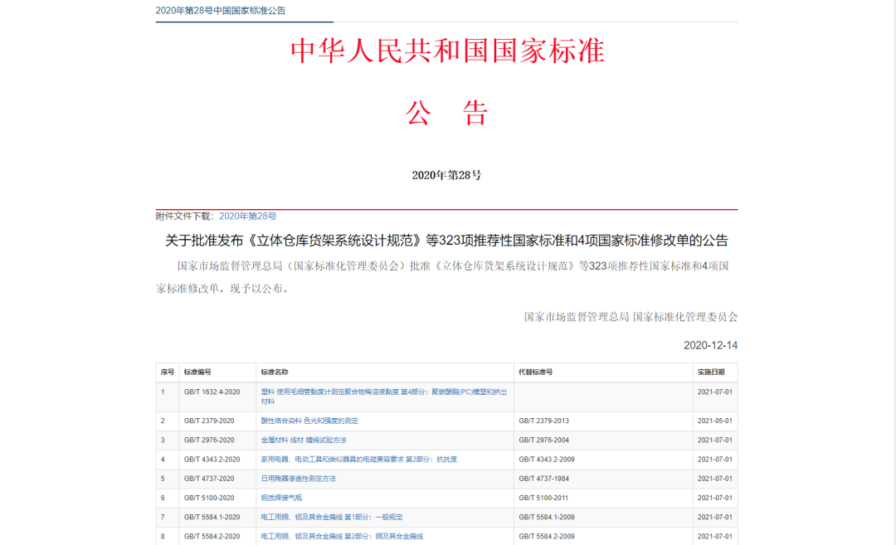Click the 标准编号 column header
The height and width of the screenshot is (545, 896).
tap(197, 372)
